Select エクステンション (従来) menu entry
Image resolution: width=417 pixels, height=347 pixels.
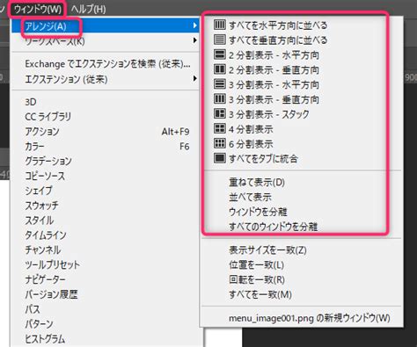point(105,79)
